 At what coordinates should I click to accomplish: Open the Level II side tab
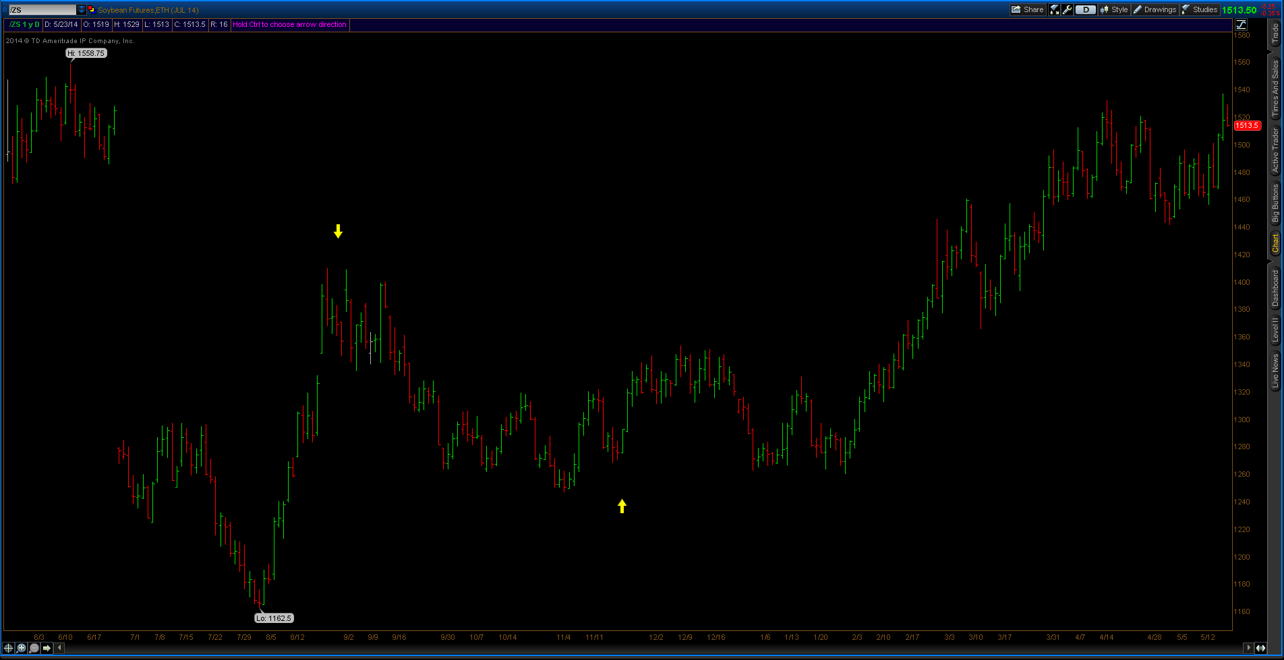point(1275,330)
